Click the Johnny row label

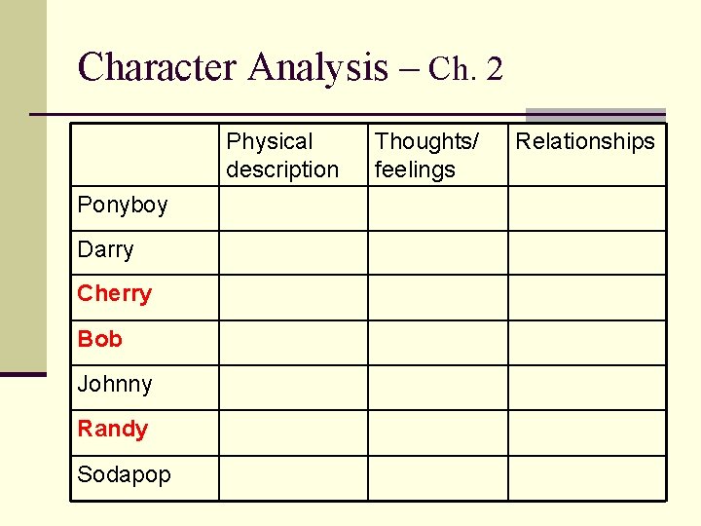(115, 384)
